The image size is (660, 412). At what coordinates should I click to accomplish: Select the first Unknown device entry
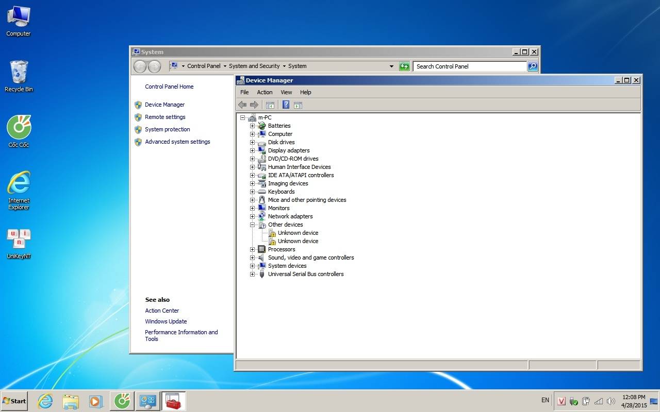point(298,233)
